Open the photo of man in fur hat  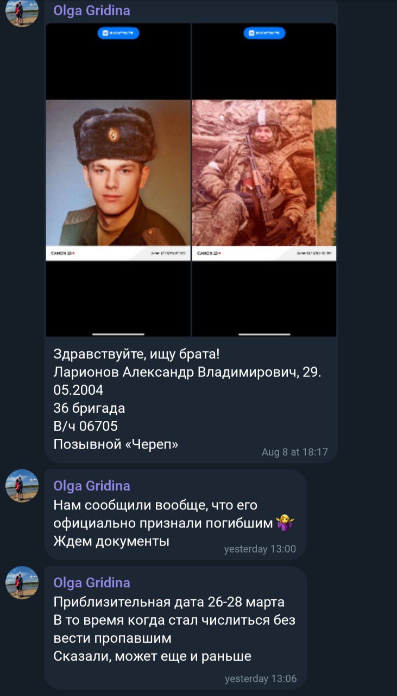118,180
